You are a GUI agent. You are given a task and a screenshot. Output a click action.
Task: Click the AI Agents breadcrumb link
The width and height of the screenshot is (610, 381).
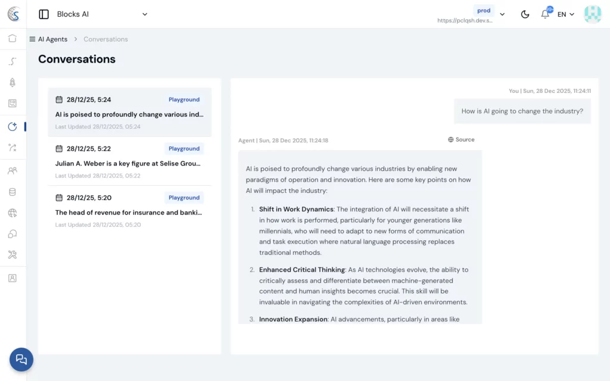tap(52, 39)
